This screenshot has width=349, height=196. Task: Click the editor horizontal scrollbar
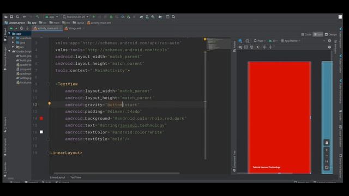pyautogui.click(x=117, y=173)
